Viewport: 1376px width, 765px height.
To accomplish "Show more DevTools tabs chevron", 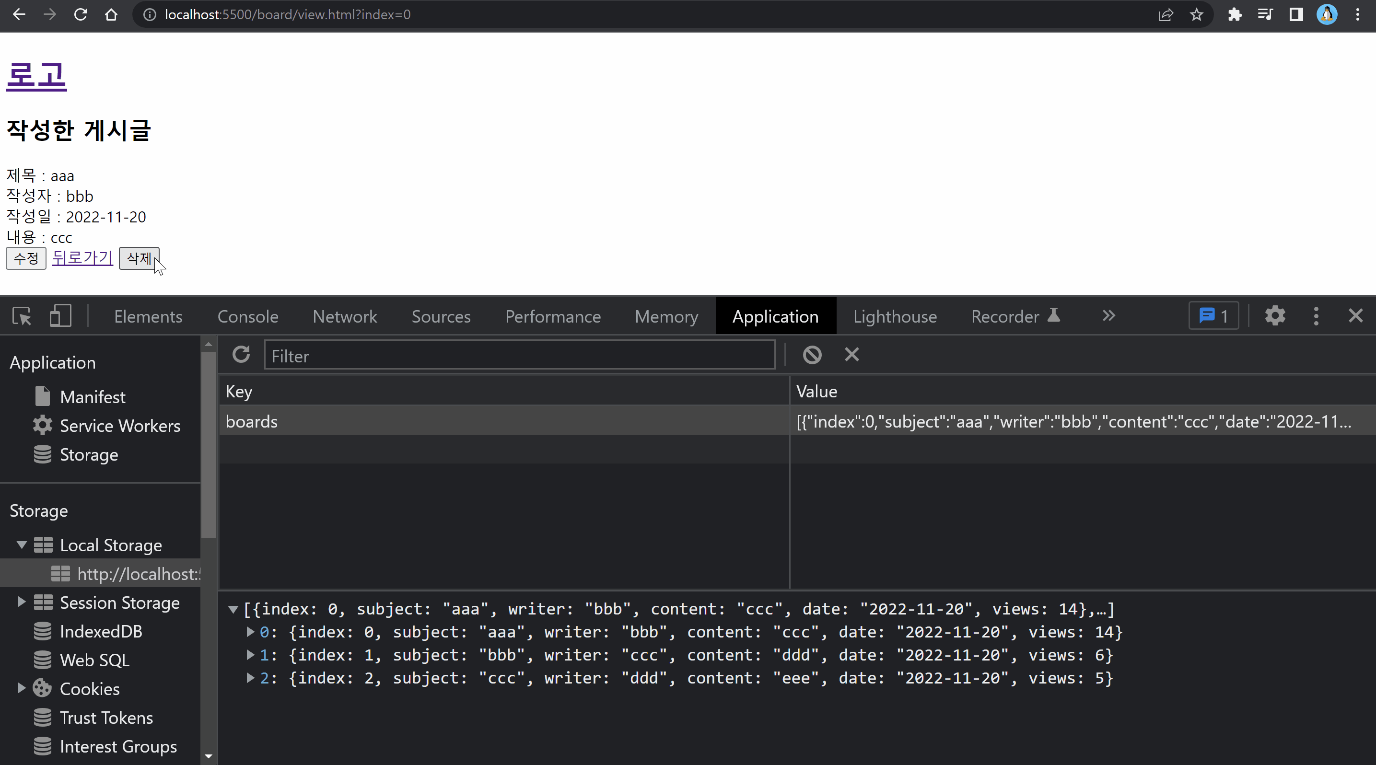I will pyautogui.click(x=1108, y=316).
